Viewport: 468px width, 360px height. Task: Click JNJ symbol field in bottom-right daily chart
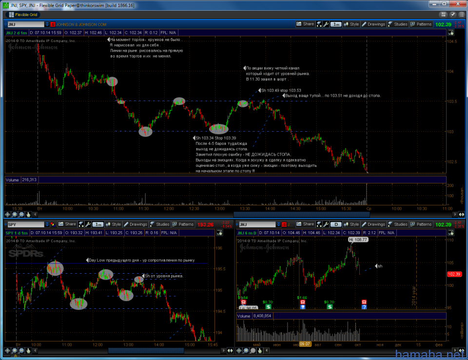click(257, 224)
